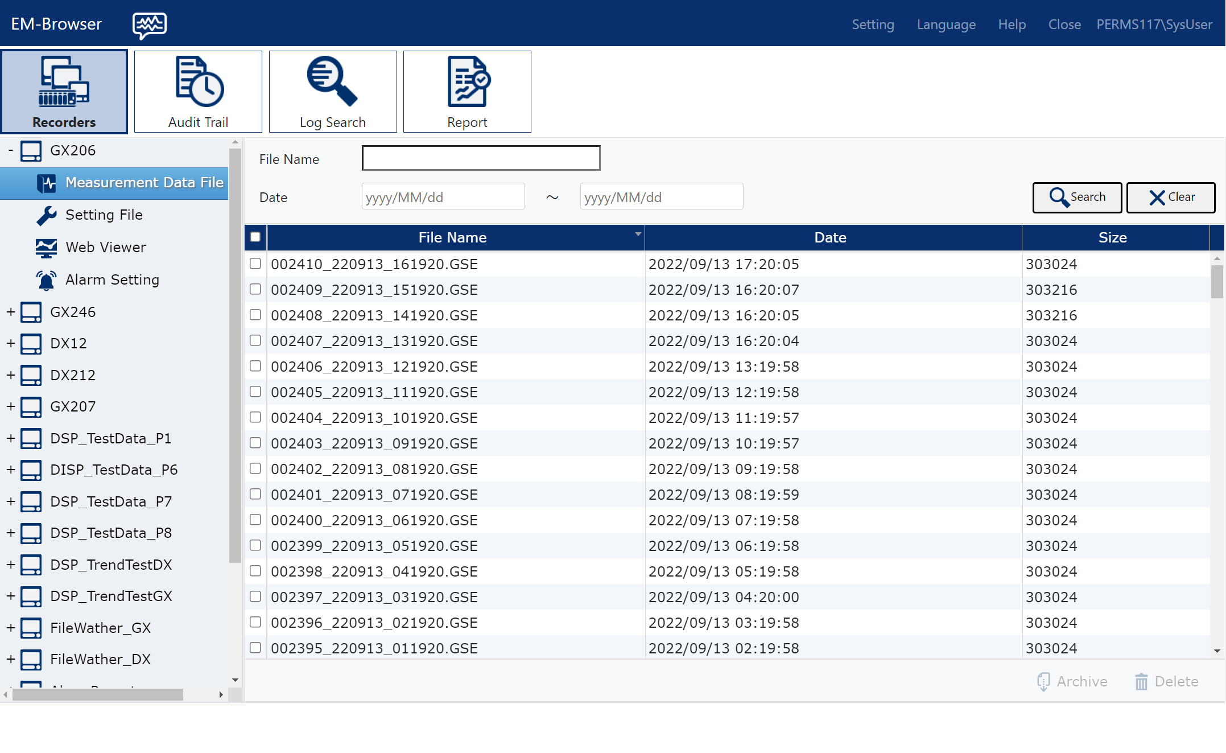Click the DSP_TestData_P1 device icon
The width and height of the screenshot is (1226, 753).
coord(31,438)
